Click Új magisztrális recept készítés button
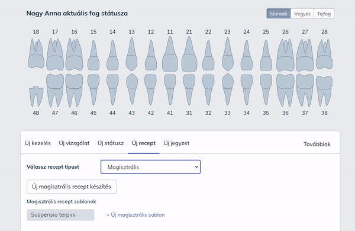 72,187
